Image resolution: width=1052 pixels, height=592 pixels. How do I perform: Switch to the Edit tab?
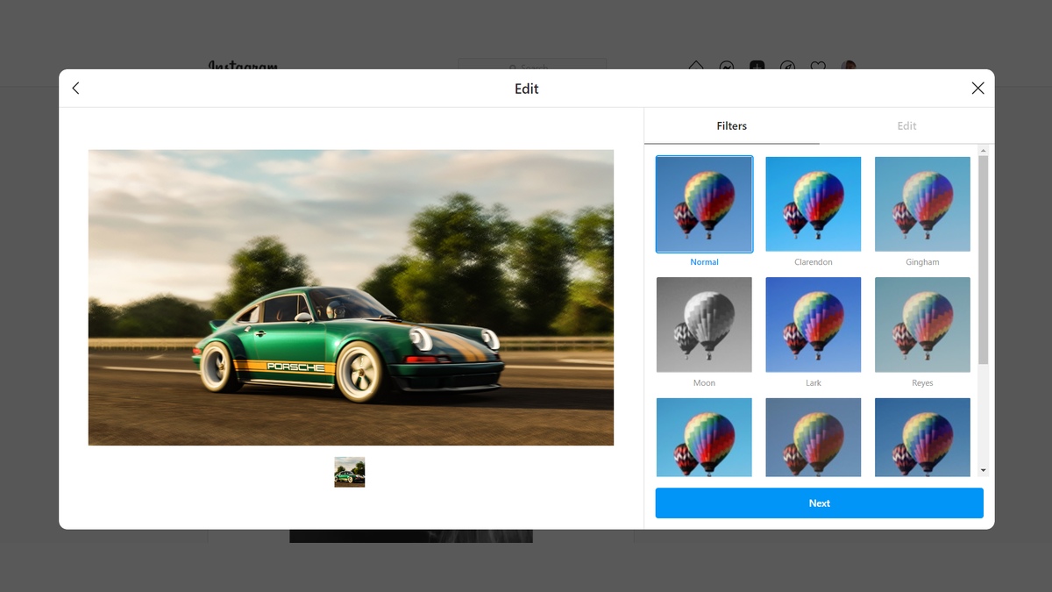click(x=906, y=125)
